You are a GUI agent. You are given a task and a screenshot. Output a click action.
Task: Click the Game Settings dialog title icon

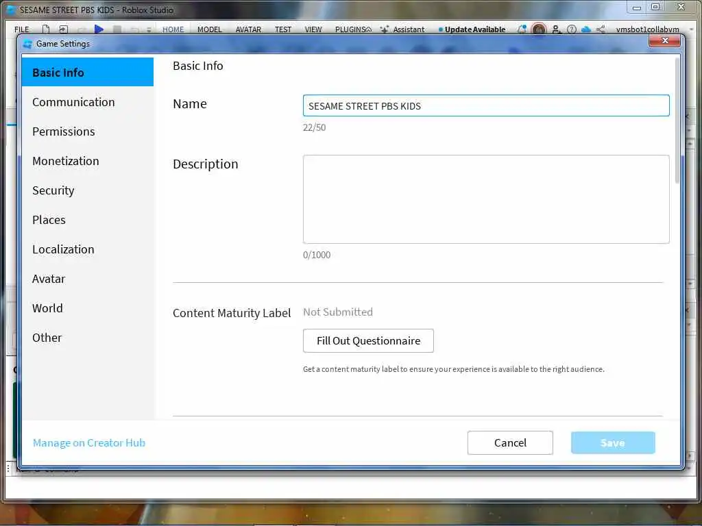[x=27, y=44]
